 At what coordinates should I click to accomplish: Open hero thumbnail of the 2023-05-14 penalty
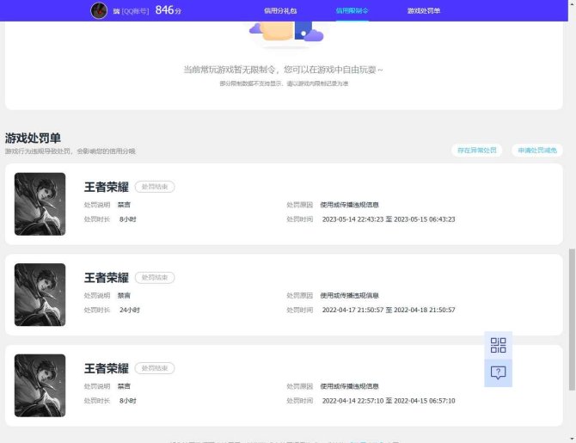click(40, 204)
